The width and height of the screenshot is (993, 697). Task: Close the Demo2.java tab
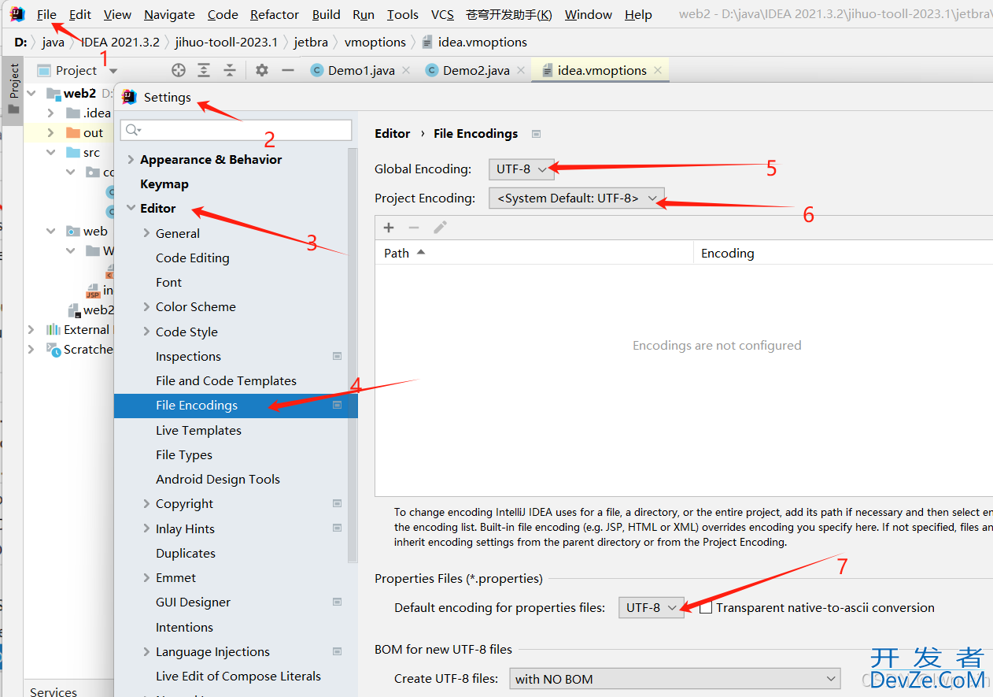(x=521, y=70)
